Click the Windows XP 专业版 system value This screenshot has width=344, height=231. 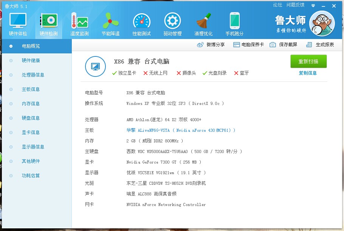[175, 103]
